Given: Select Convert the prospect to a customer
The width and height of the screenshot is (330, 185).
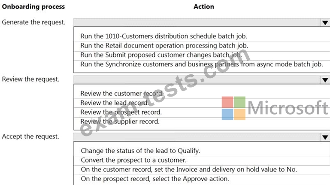Looking at the screenshot, I should coord(133,160).
